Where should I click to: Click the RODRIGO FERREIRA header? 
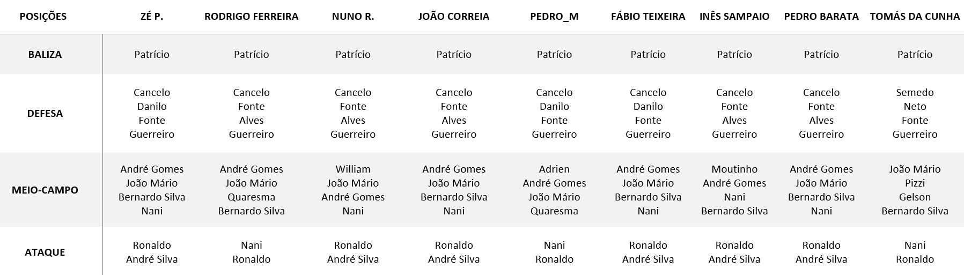pyautogui.click(x=251, y=17)
